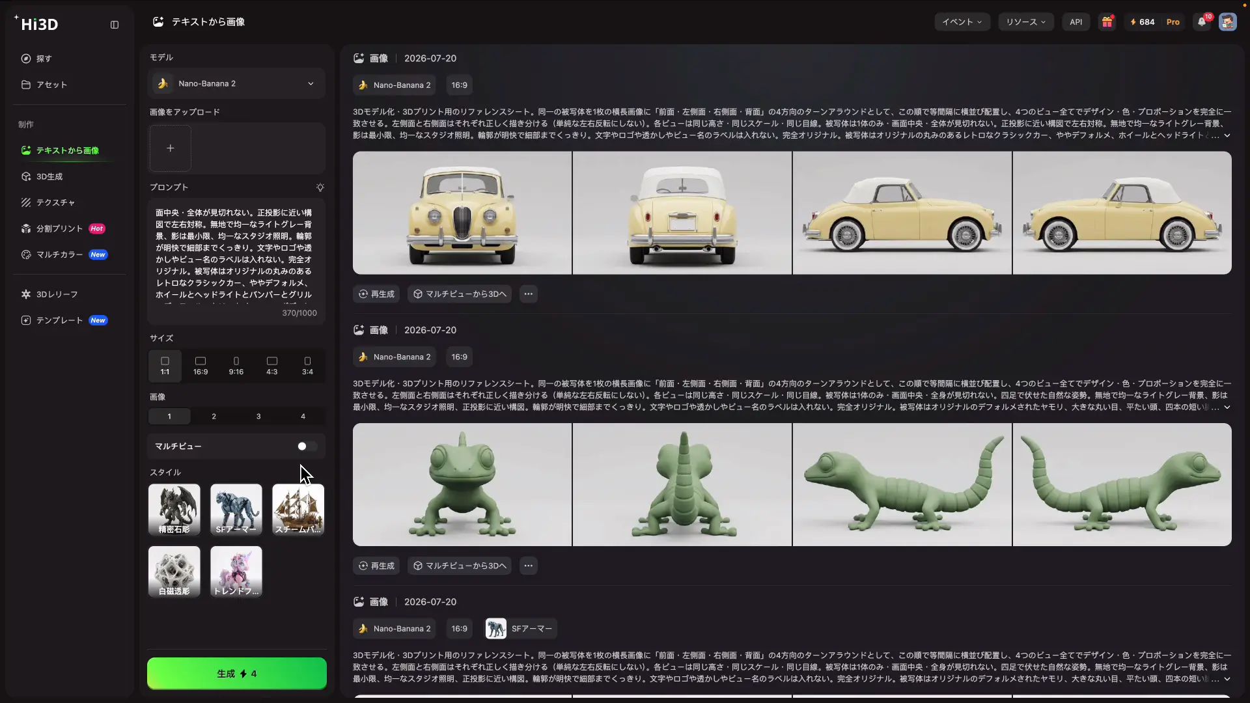Expand the SFアーマー result prompt chevron
Screen dimensions: 1250x703
coord(1227,679)
